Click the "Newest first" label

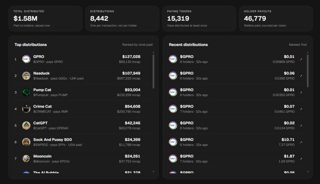coord(298,45)
